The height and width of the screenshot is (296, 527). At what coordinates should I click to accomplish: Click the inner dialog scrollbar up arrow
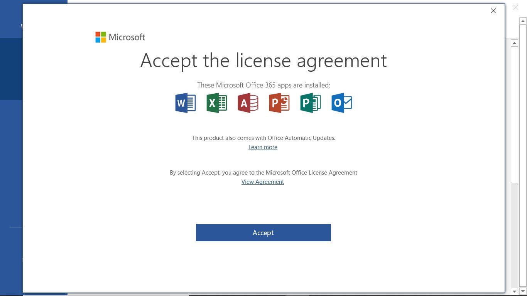[x=515, y=43]
